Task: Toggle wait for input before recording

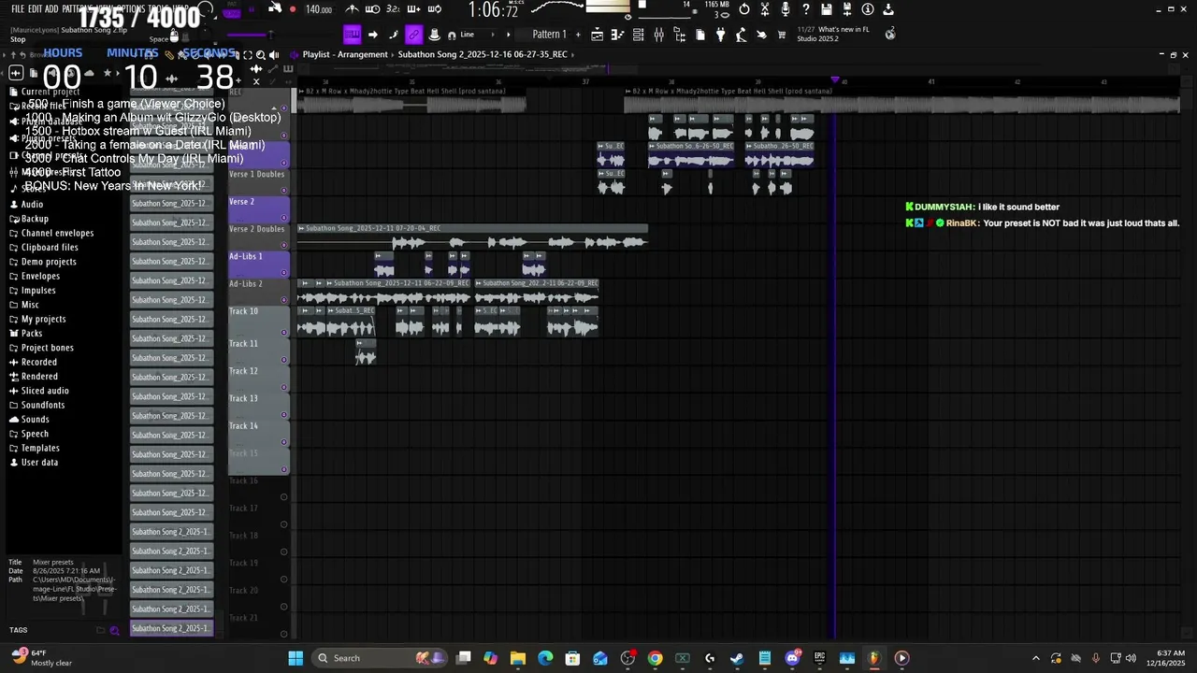Action: 371,9
